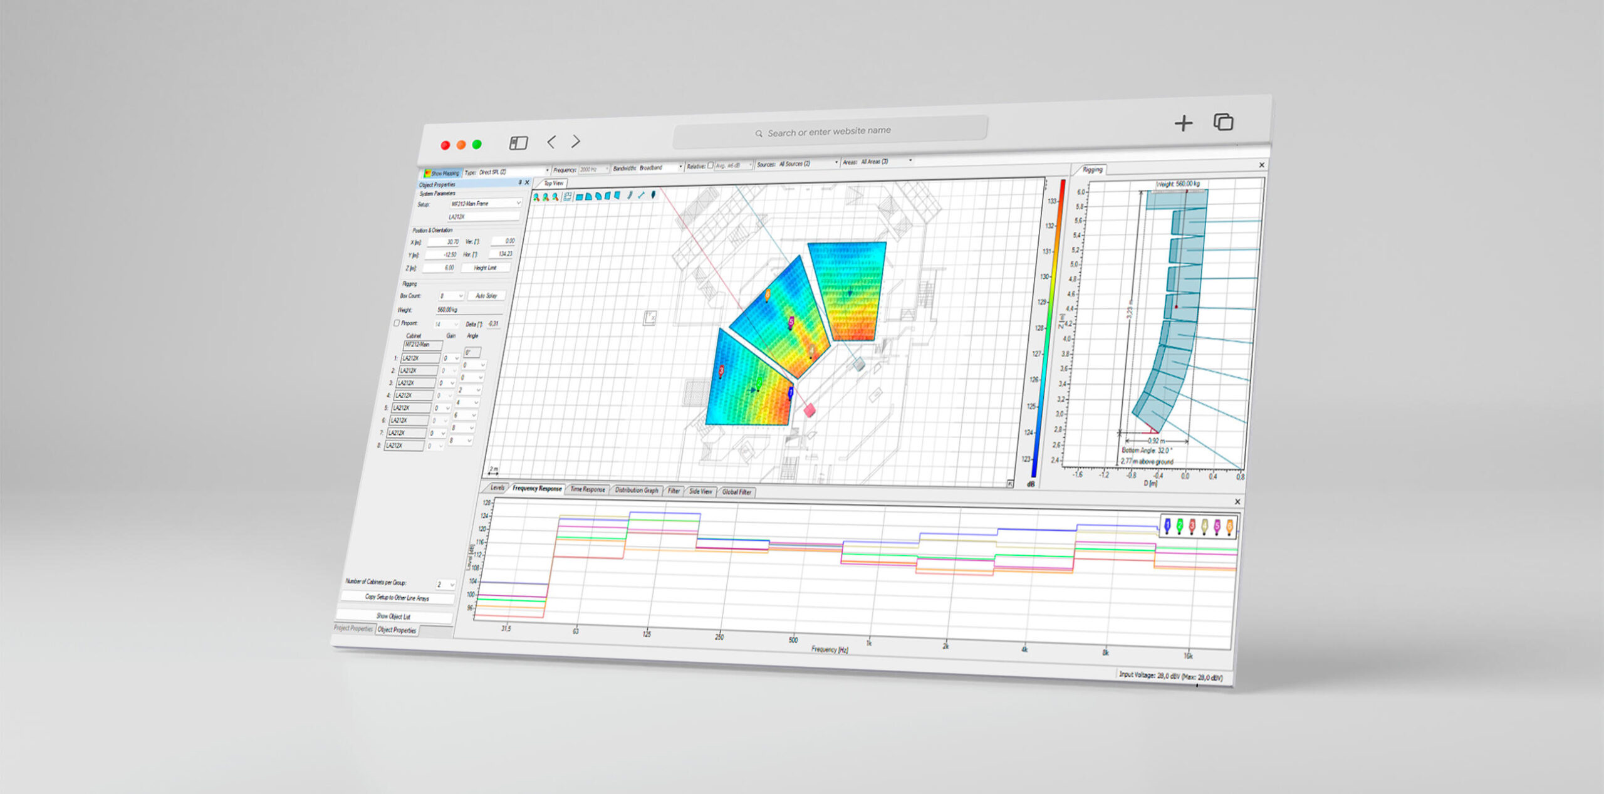1604x794 pixels.
Task: Select the line drawing tool icon
Action: pyautogui.click(x=641, y=195)
